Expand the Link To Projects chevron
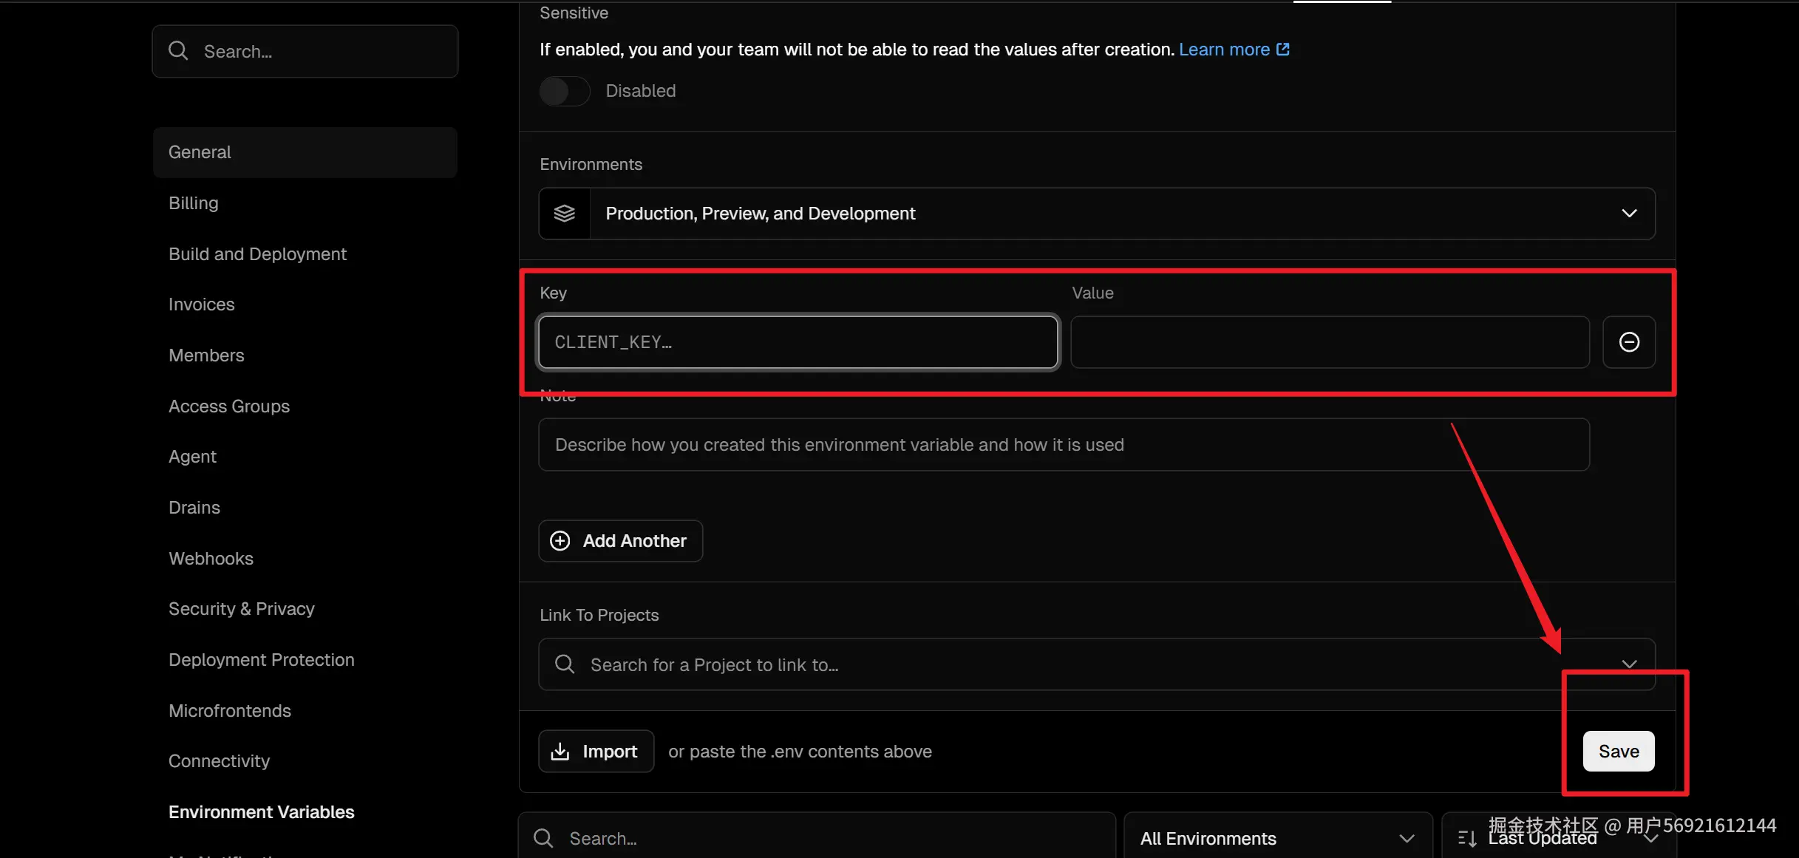Screen dimensions: 1799x858 click(x=1629, y=663)
